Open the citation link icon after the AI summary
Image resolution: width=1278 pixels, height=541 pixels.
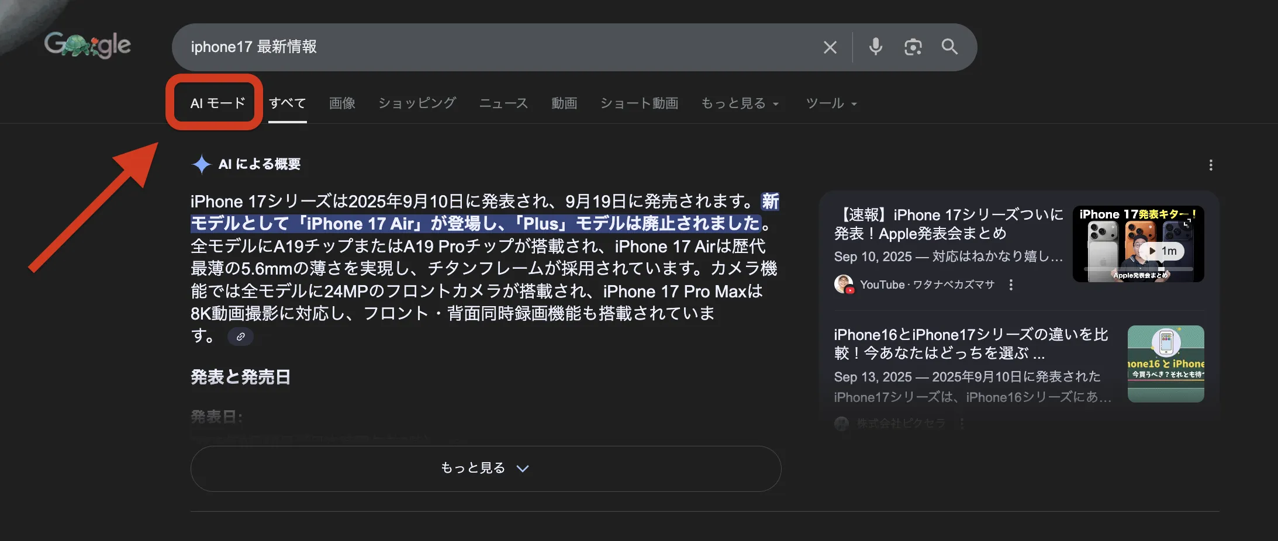click(x=240, y=337)
